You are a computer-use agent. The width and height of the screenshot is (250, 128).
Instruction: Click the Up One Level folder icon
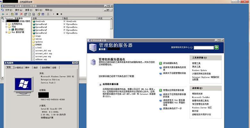click(x=12, y=14)
